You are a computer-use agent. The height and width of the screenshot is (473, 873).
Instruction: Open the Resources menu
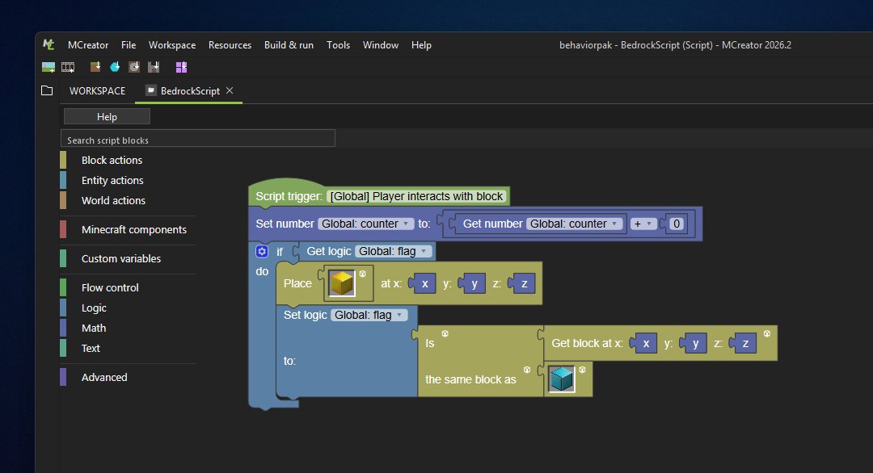[x=230, y=45]
